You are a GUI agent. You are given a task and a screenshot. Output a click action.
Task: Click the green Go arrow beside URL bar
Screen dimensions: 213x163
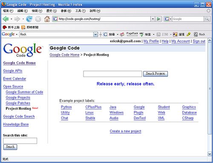click(158, 19)
